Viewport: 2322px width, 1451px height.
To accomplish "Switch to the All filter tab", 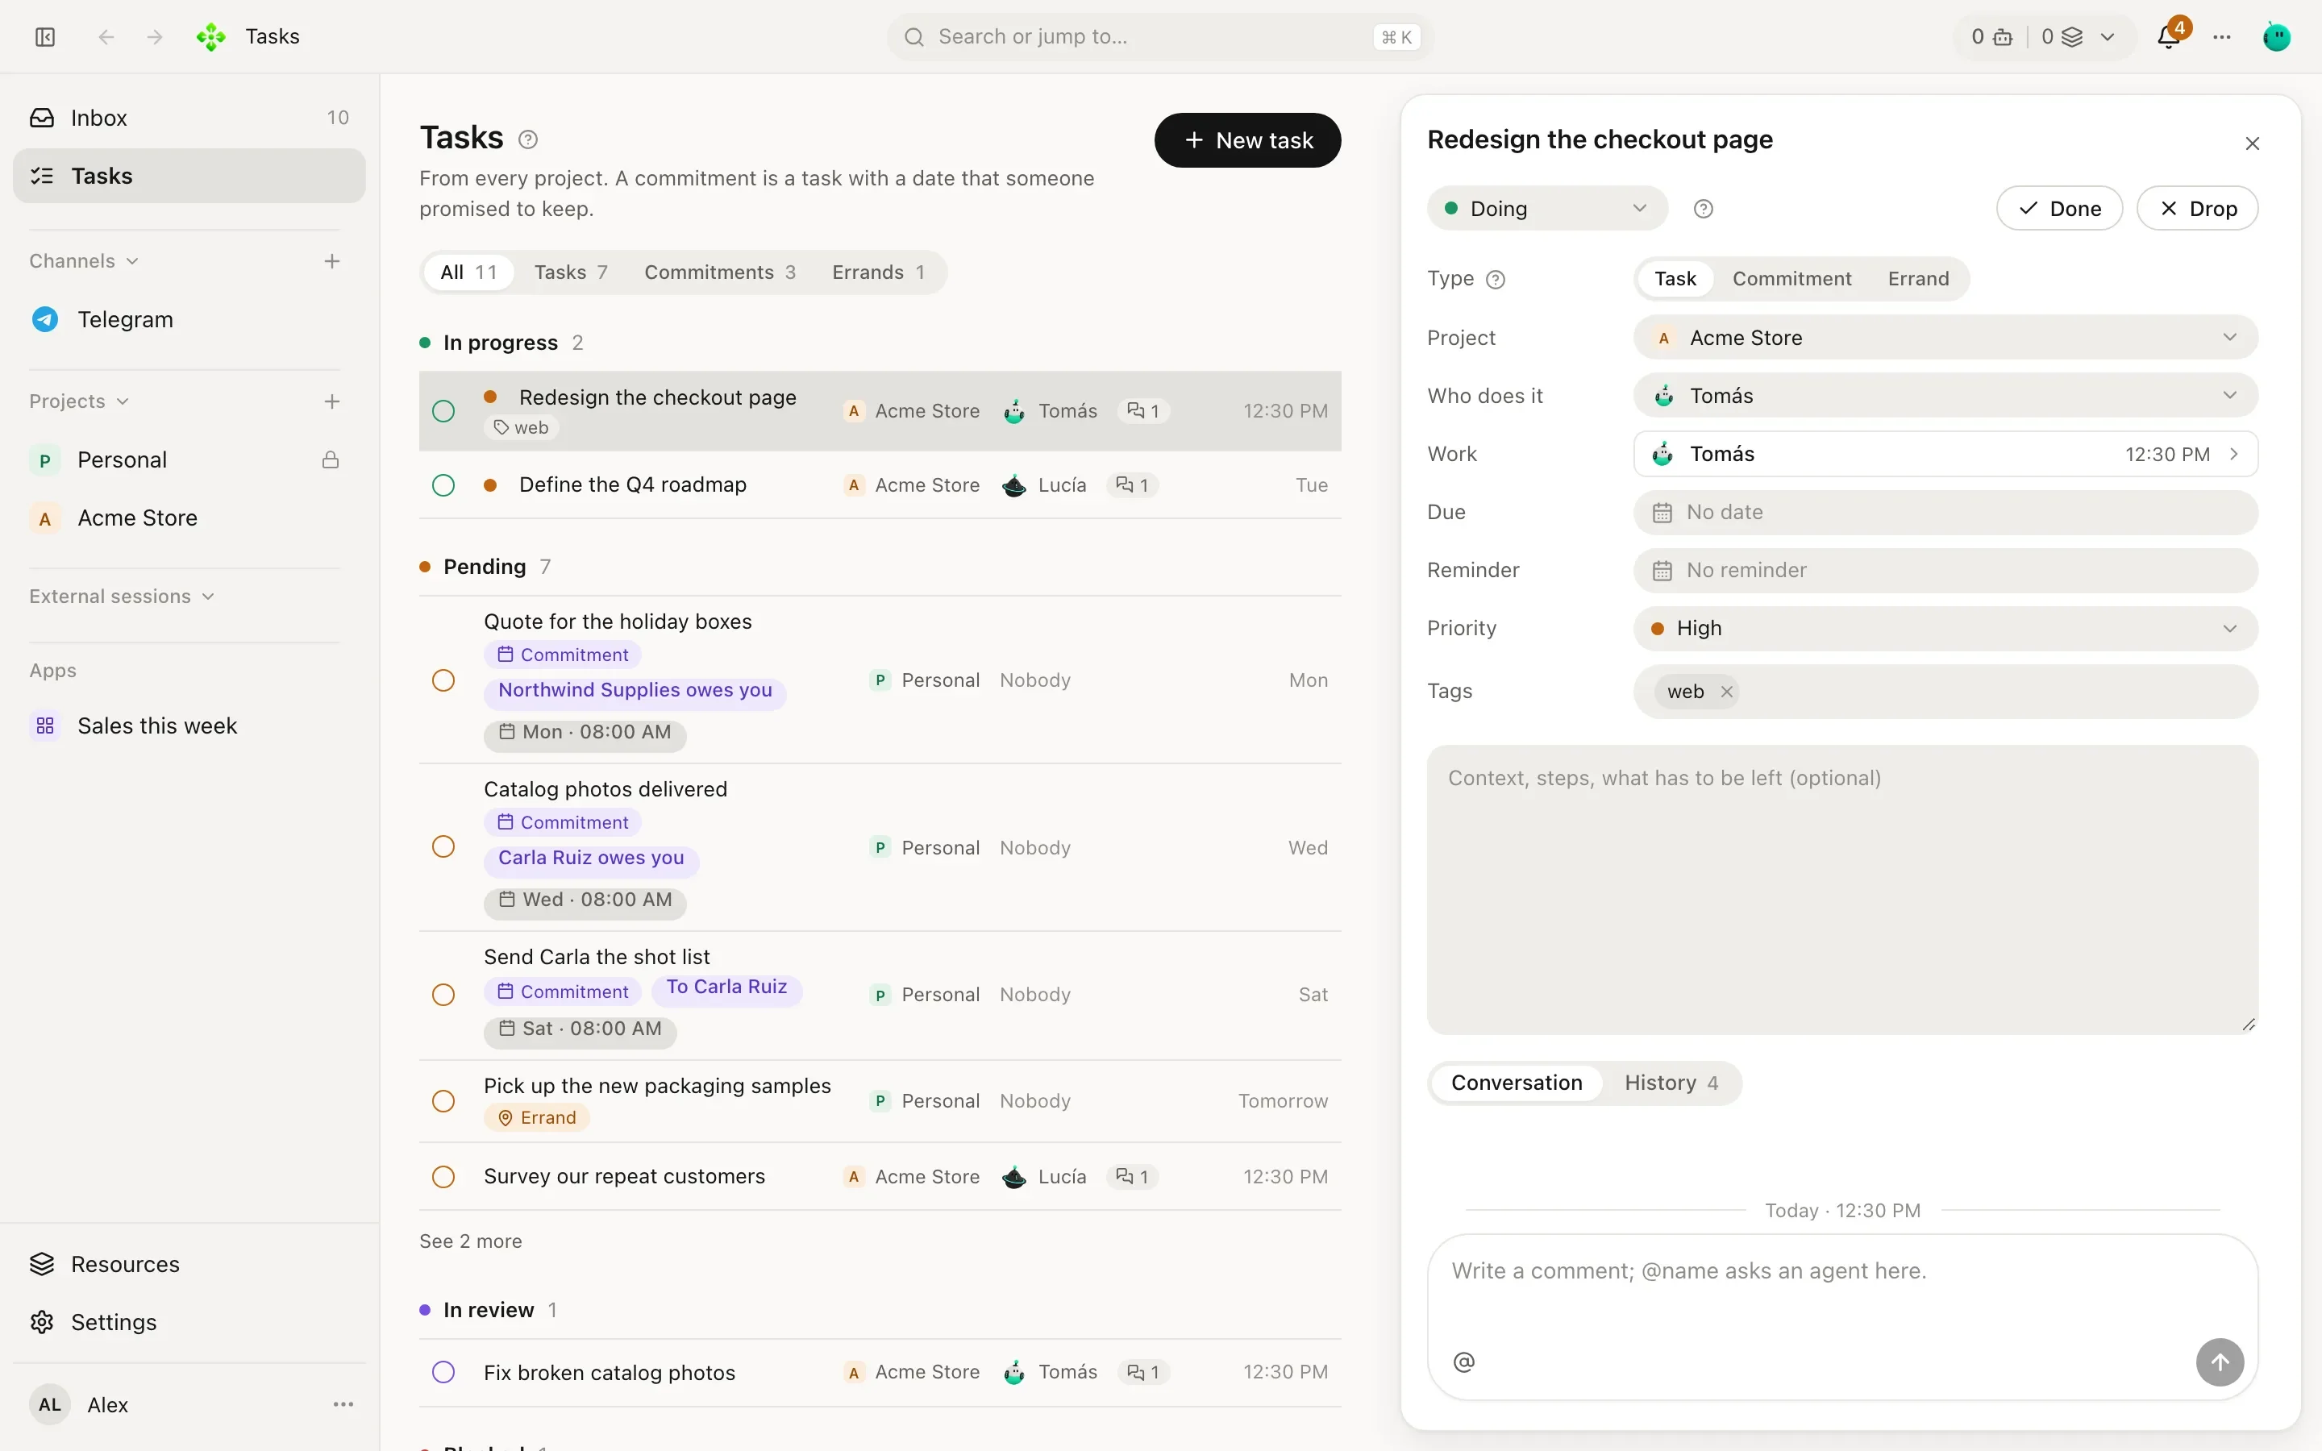I will coord(468,272).
